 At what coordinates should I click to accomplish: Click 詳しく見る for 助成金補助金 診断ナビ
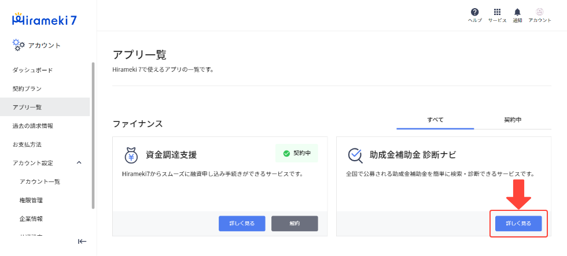pyautogui.click(x=518, y=224)
